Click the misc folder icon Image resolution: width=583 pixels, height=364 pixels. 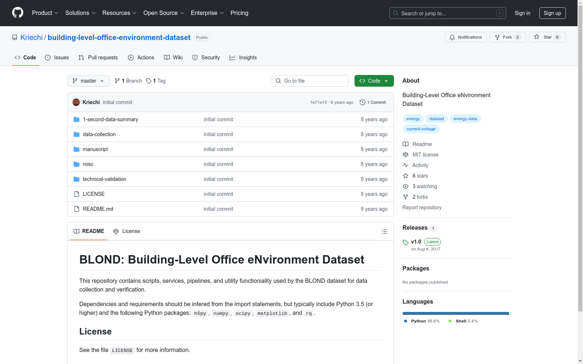tap(77, 164)
